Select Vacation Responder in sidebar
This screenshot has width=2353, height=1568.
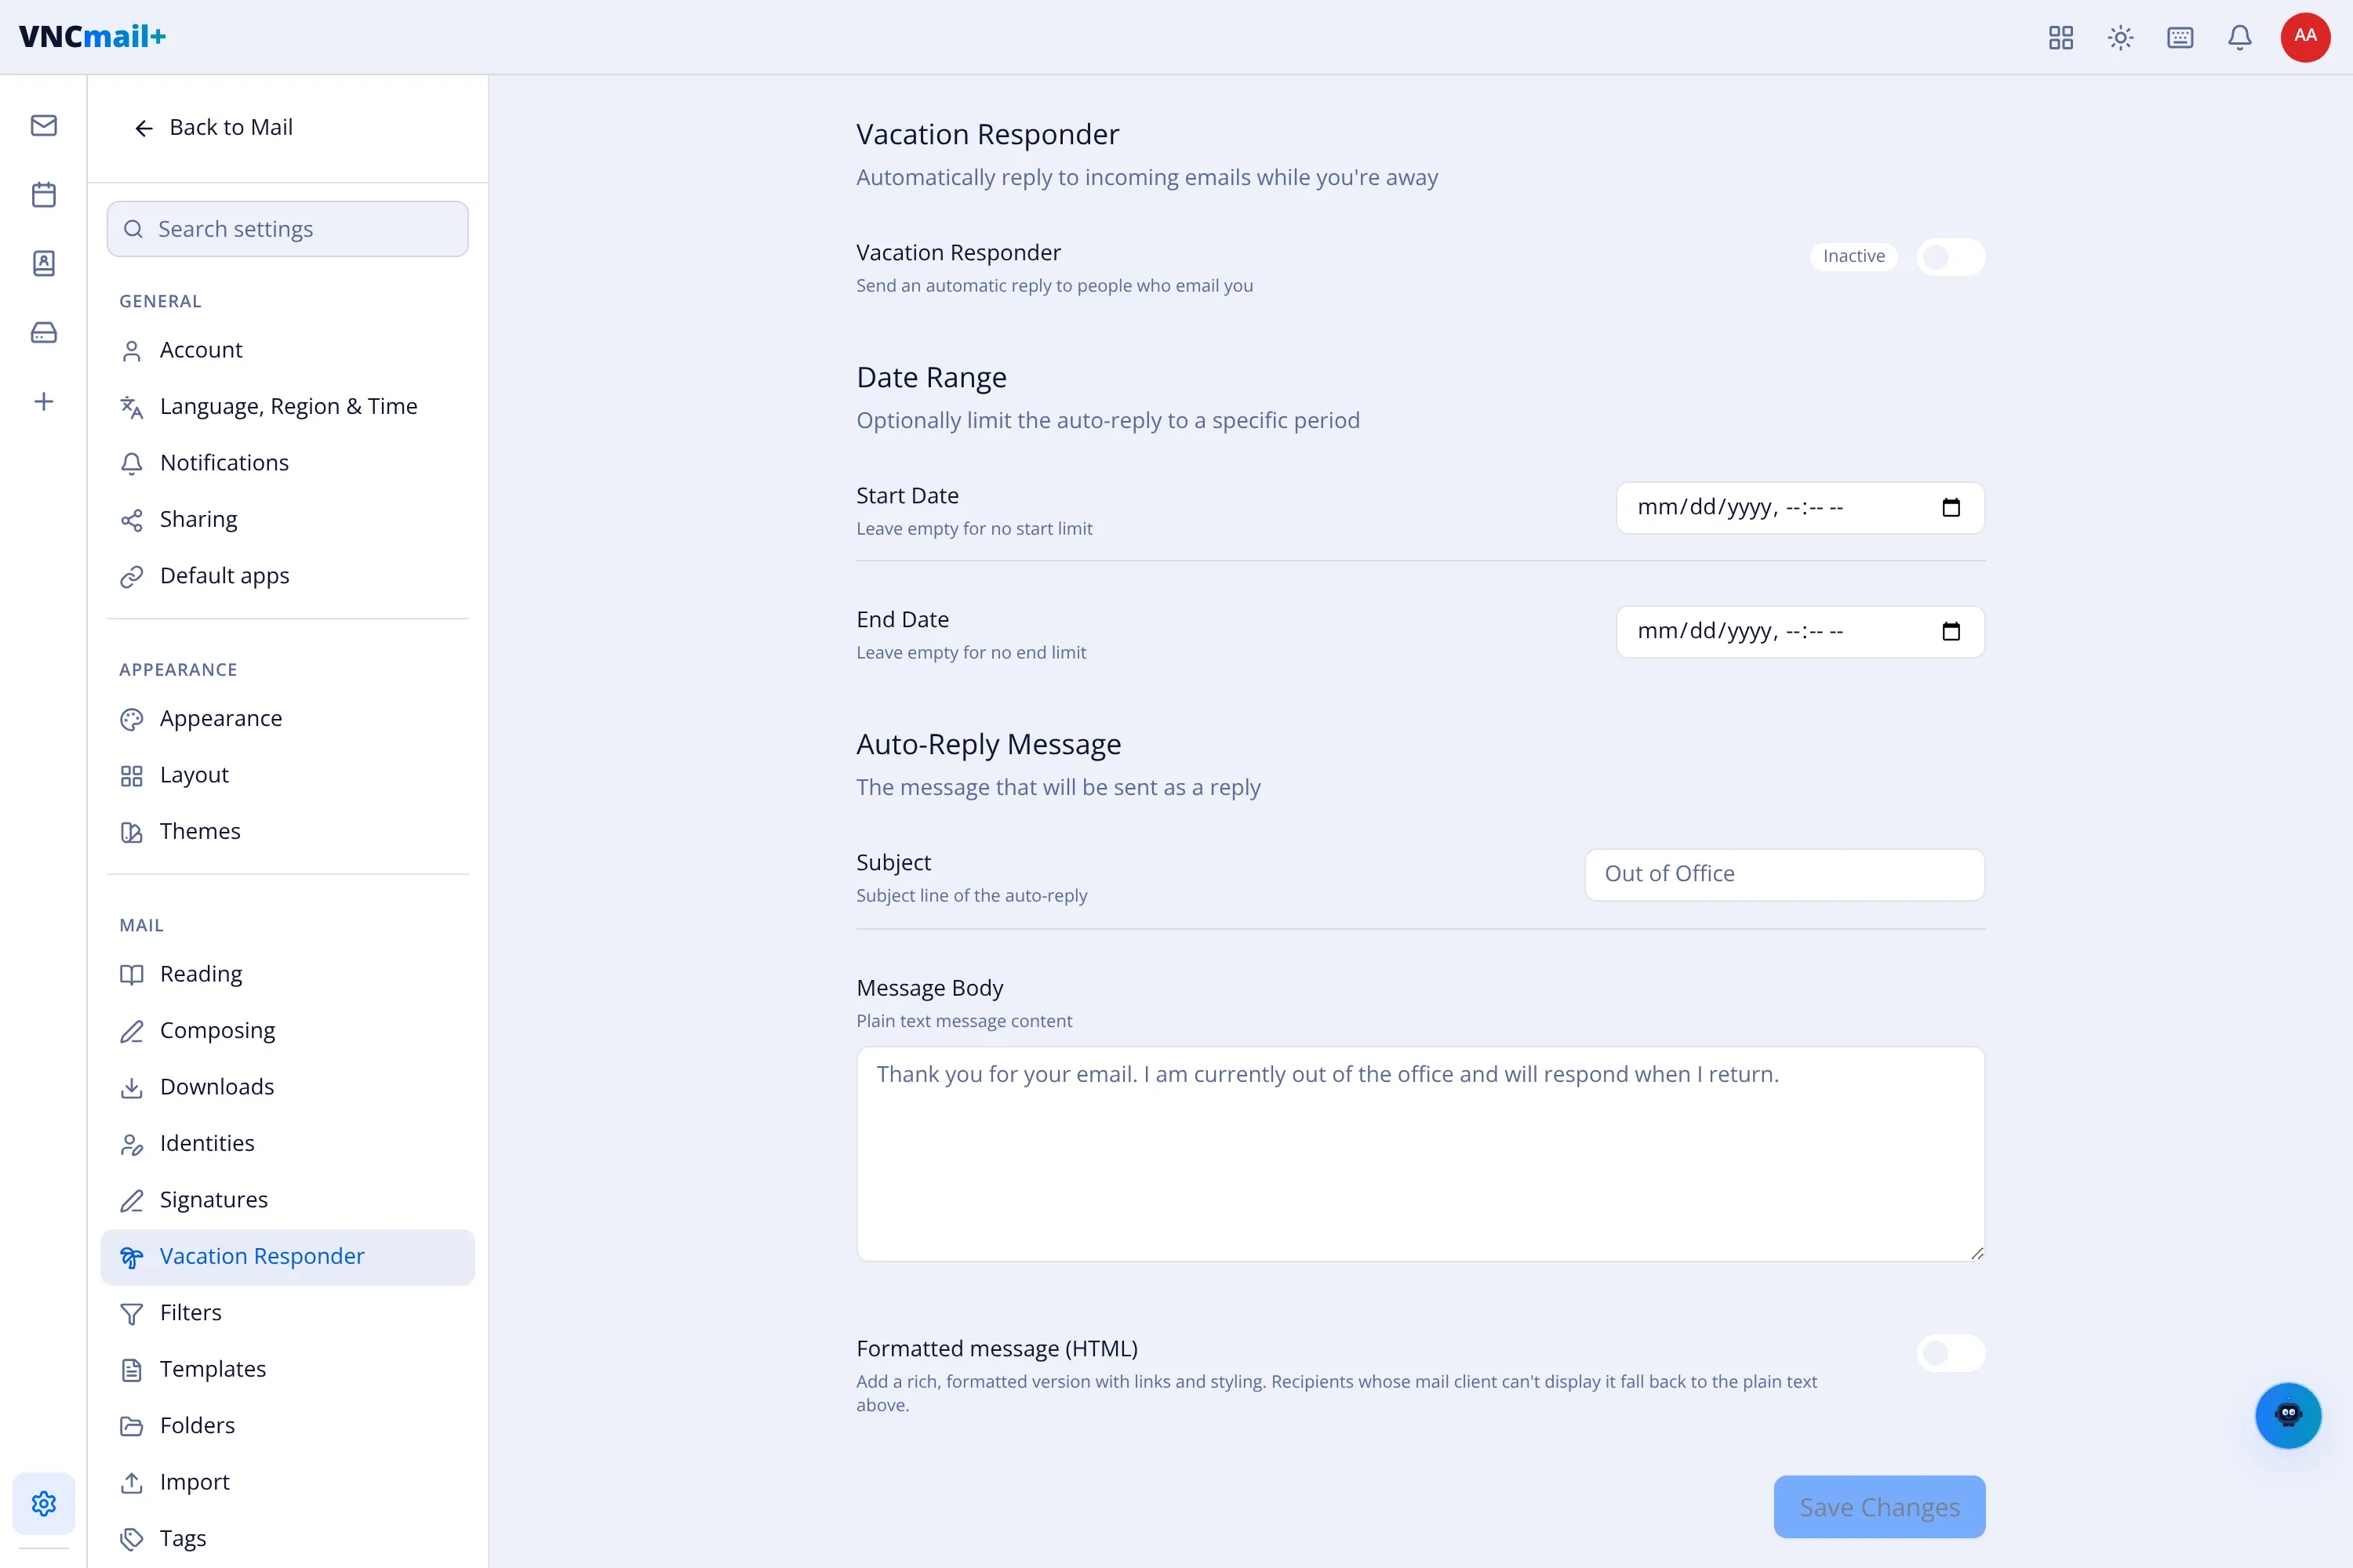[287, 1257]
